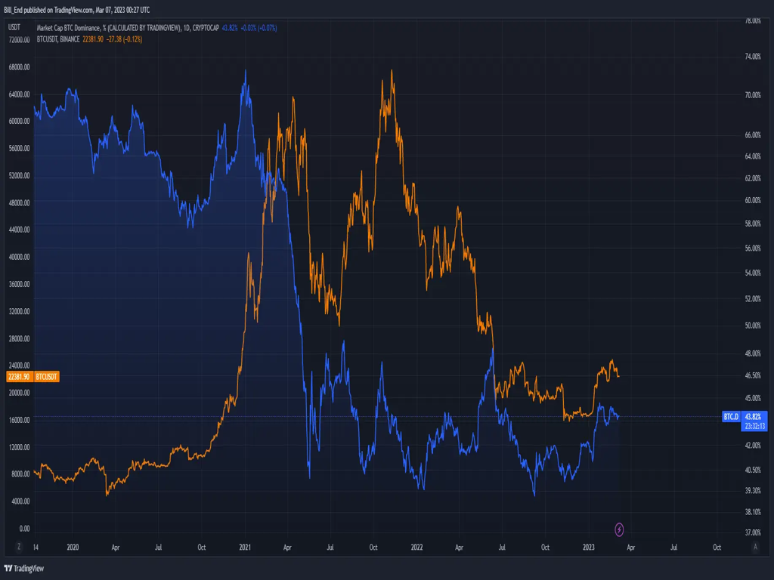The image size is (774, 580).
Task: Click the purple lightning bolt event icon
Action: pyautogui.click(x=620, y=529)
